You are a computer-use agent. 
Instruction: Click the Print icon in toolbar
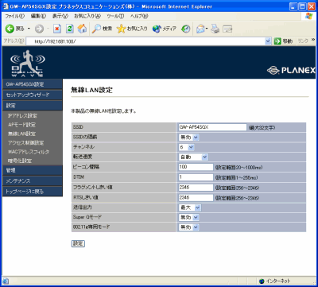coord(215,29)
